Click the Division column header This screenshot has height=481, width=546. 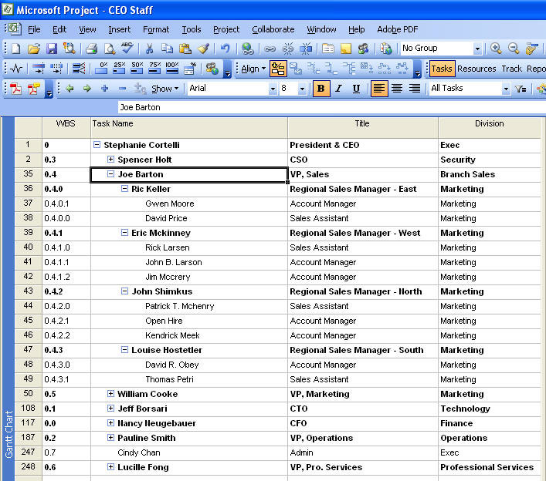[x=490, y=127]
